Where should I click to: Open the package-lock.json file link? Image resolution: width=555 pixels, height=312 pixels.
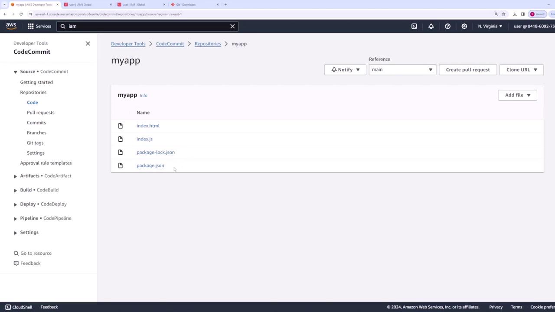coord(156,152)
